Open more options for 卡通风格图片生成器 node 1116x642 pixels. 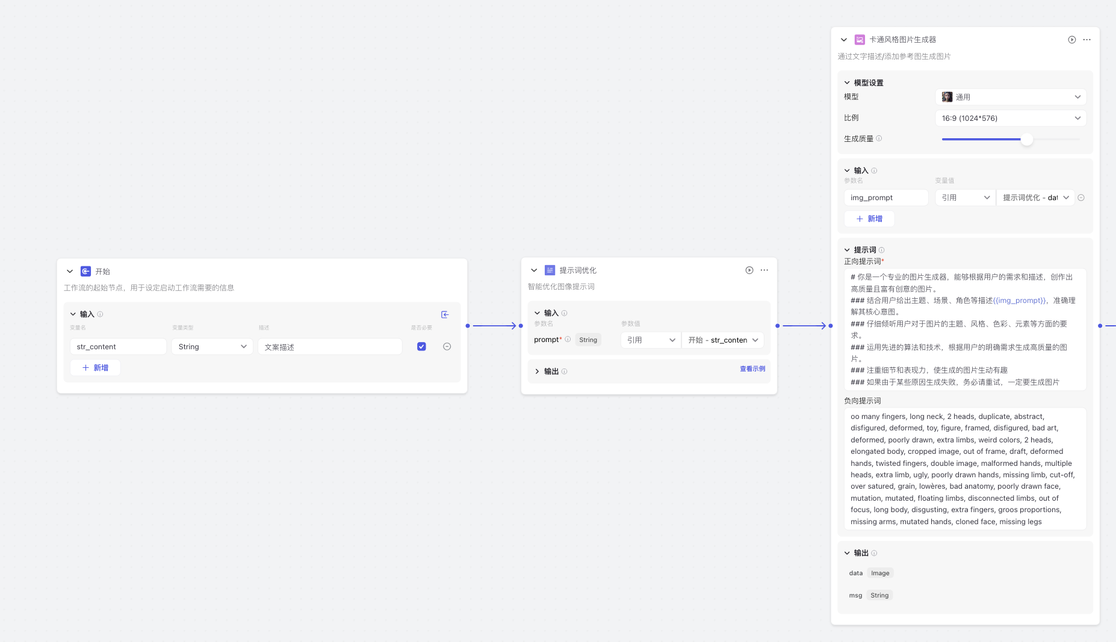1087,40
